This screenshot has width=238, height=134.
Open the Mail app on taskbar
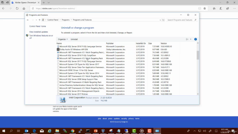42,131
